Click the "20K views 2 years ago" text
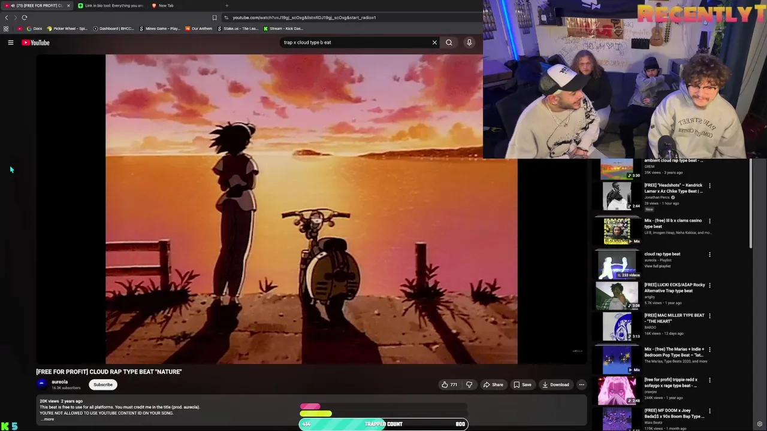Screen dimensions: 767x431 pyautogui.click(x=61, y=401)
